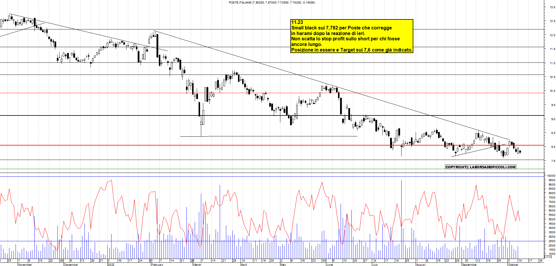This screenshot has width=556, height=266.
Task: Click price axis label 9.0
Action: point(553,119)
